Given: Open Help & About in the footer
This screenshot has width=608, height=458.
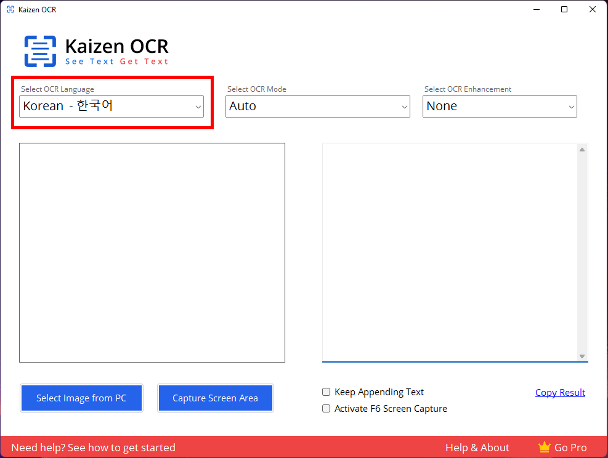Looking at the screenshot, I should click(477, 448).
